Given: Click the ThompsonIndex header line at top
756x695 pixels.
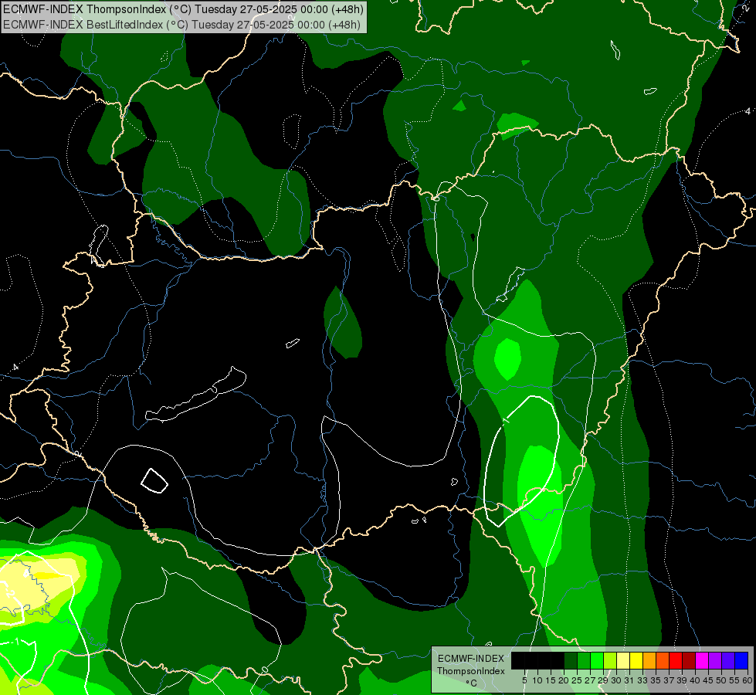Looking at the screenshot, I should click(183, 8).
